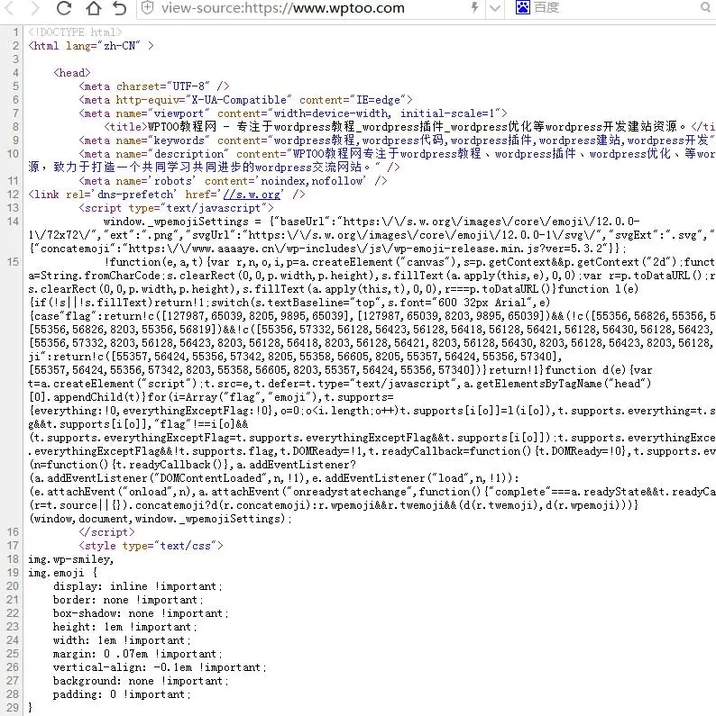Click line number 15 in the gutter
The height and width of the screenshot is (716, 716).
pyautogui.click(x=13, y=262)
